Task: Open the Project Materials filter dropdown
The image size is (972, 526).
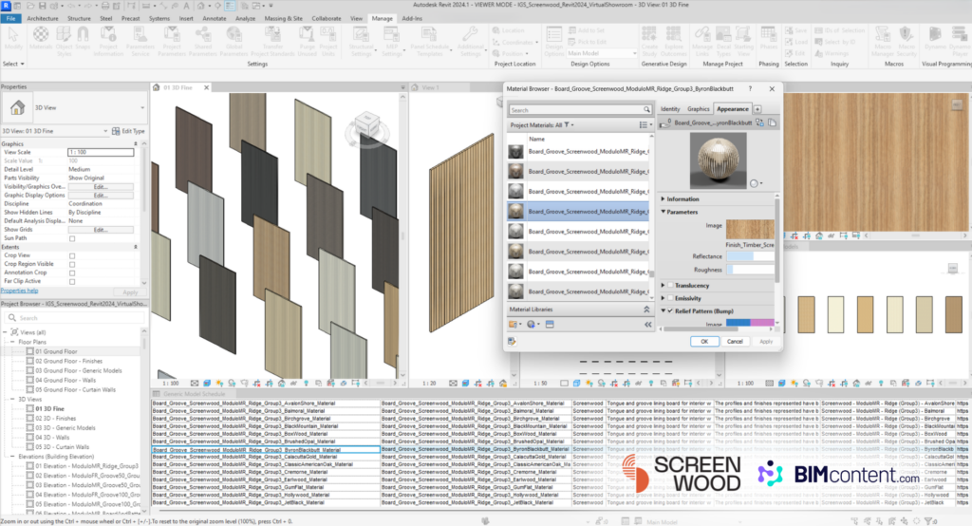Action: 569,125
